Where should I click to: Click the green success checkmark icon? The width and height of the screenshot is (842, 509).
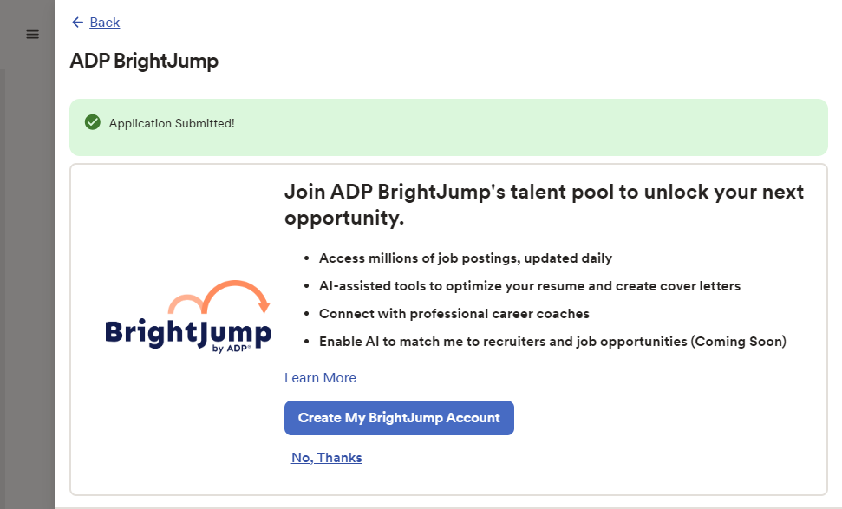[93, 123]
